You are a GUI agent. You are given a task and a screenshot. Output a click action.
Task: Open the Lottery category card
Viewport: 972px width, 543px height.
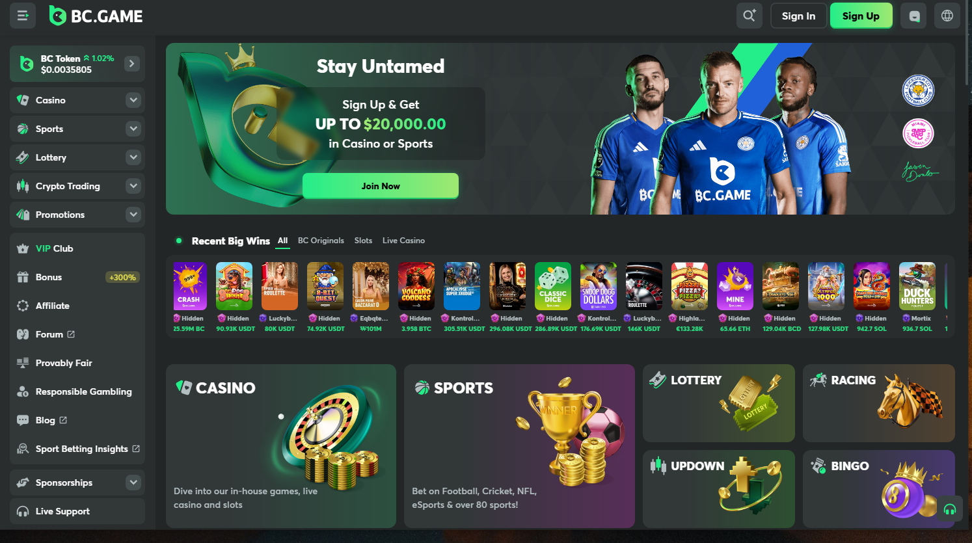(719, 403)
